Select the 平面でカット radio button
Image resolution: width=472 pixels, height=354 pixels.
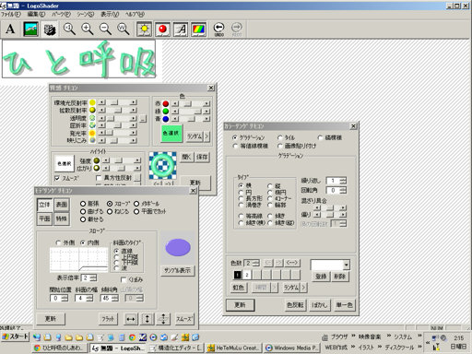[x=136, y=211]
